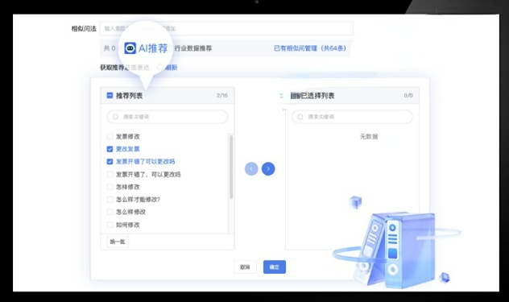Click the 确定 button

(x=275, y=267)
